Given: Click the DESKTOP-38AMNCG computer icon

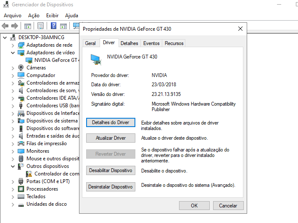Looking at the screenshot, I should click(13, 37).
